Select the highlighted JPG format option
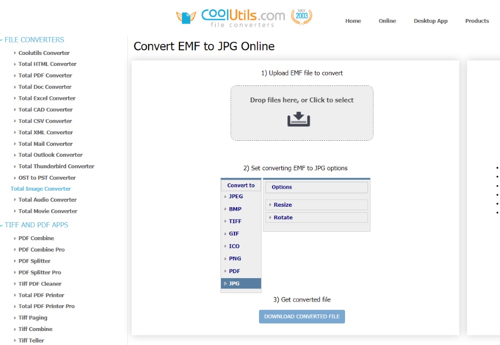The image size is (500, 345). [241, 284]
